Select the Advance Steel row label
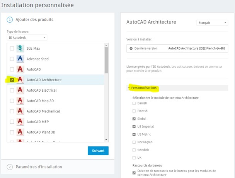235x178 pixels. [38, 59]
